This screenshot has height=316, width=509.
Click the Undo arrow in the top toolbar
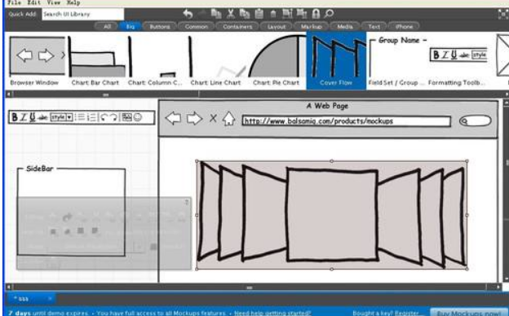[x=188, y=14]
